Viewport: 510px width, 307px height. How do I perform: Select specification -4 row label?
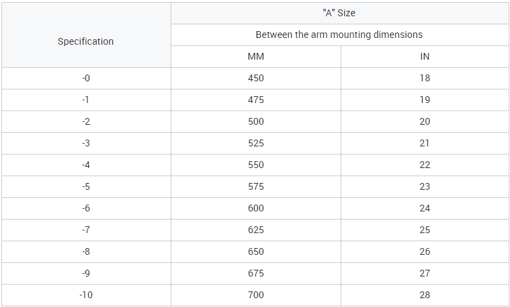(86, 165)
